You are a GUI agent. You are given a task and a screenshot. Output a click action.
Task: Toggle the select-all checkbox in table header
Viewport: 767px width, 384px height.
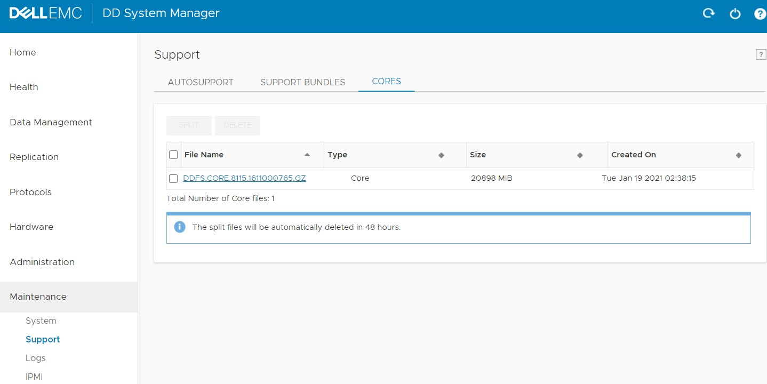tap(173, 155)
